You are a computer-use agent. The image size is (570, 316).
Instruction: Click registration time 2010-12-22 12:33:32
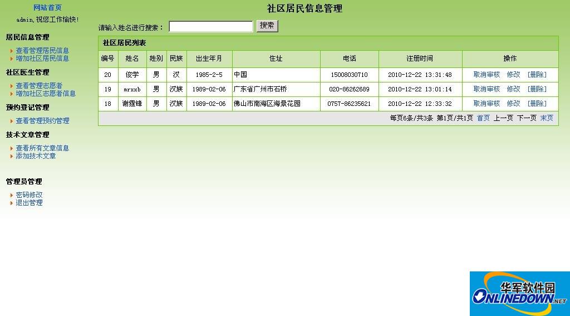point(420,104)
